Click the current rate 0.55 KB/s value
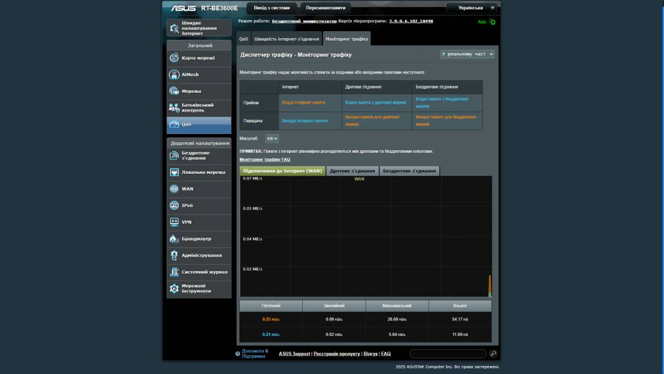 point(271,319)
